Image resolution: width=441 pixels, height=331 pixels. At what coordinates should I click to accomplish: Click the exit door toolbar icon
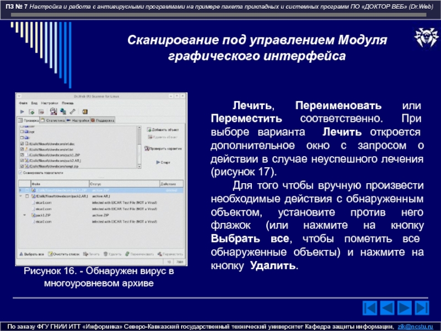[85, 112]
